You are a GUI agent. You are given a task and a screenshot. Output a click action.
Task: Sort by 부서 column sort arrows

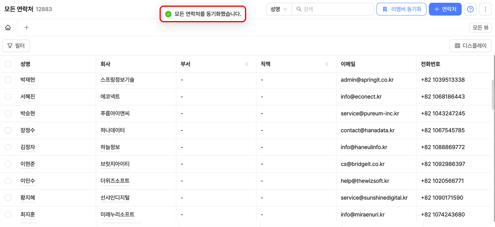[247, 64]
